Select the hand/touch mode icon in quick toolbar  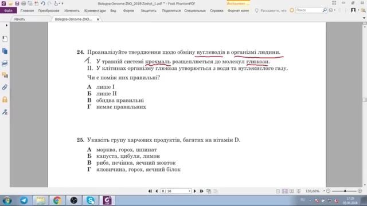[56, 3]
